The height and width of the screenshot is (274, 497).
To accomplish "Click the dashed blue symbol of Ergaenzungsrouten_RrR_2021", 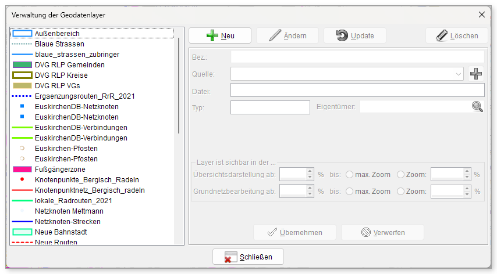I will click(22, 96).
